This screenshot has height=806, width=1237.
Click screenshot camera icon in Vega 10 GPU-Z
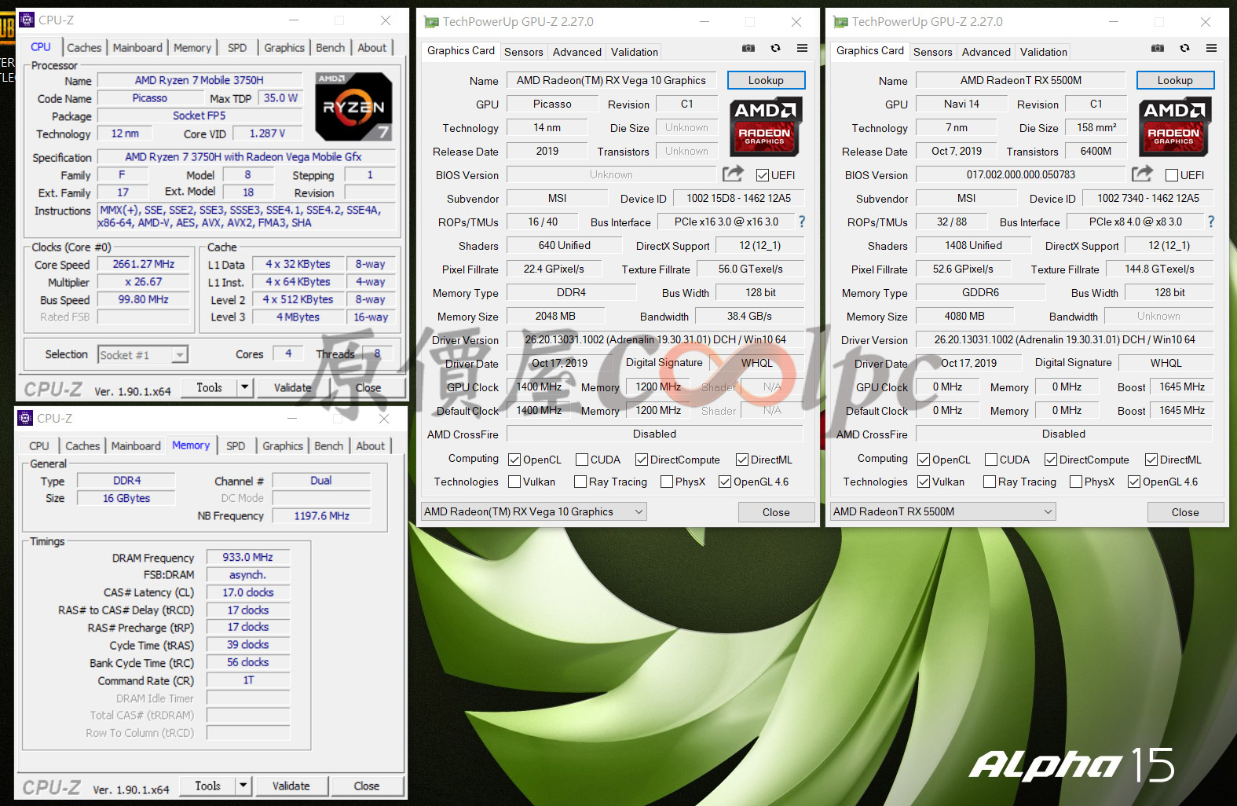pyautogui.click(x=748, y=49)
